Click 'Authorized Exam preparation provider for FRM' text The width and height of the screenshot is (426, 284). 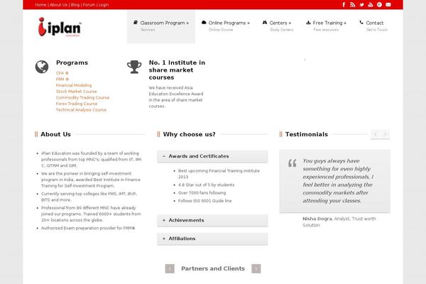[88, 228]
